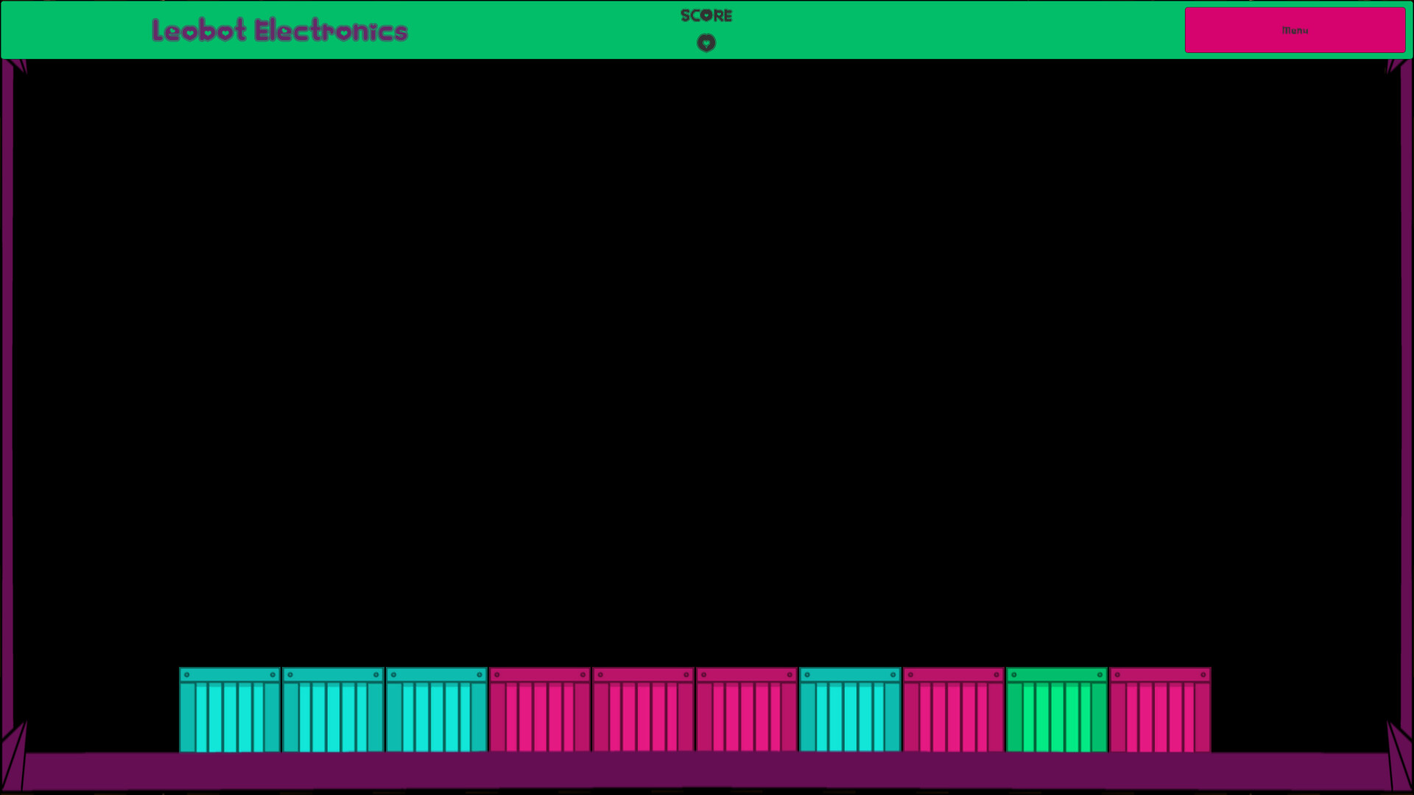Screen dimensions: 1414x795
Task: Select the third teal crate
Action: pos(437,710)
